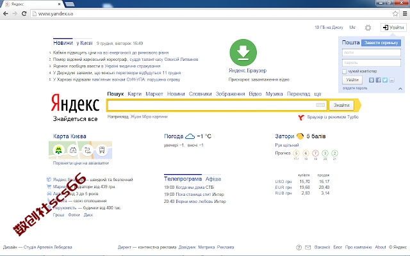Click the Twitter social login icon
This screenshot has height=256, width=410.
(x=385, y=80)
